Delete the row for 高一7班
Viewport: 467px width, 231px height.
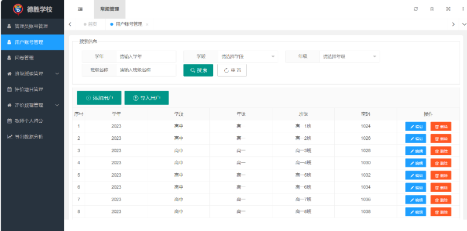pyautogui.click(x=441, y=199)
